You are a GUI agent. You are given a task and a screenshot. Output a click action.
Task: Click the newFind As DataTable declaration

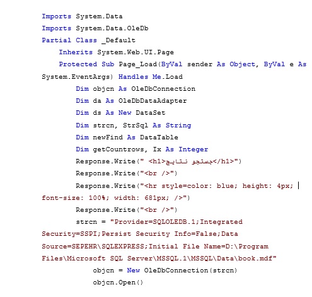click(x=127, y=137)
